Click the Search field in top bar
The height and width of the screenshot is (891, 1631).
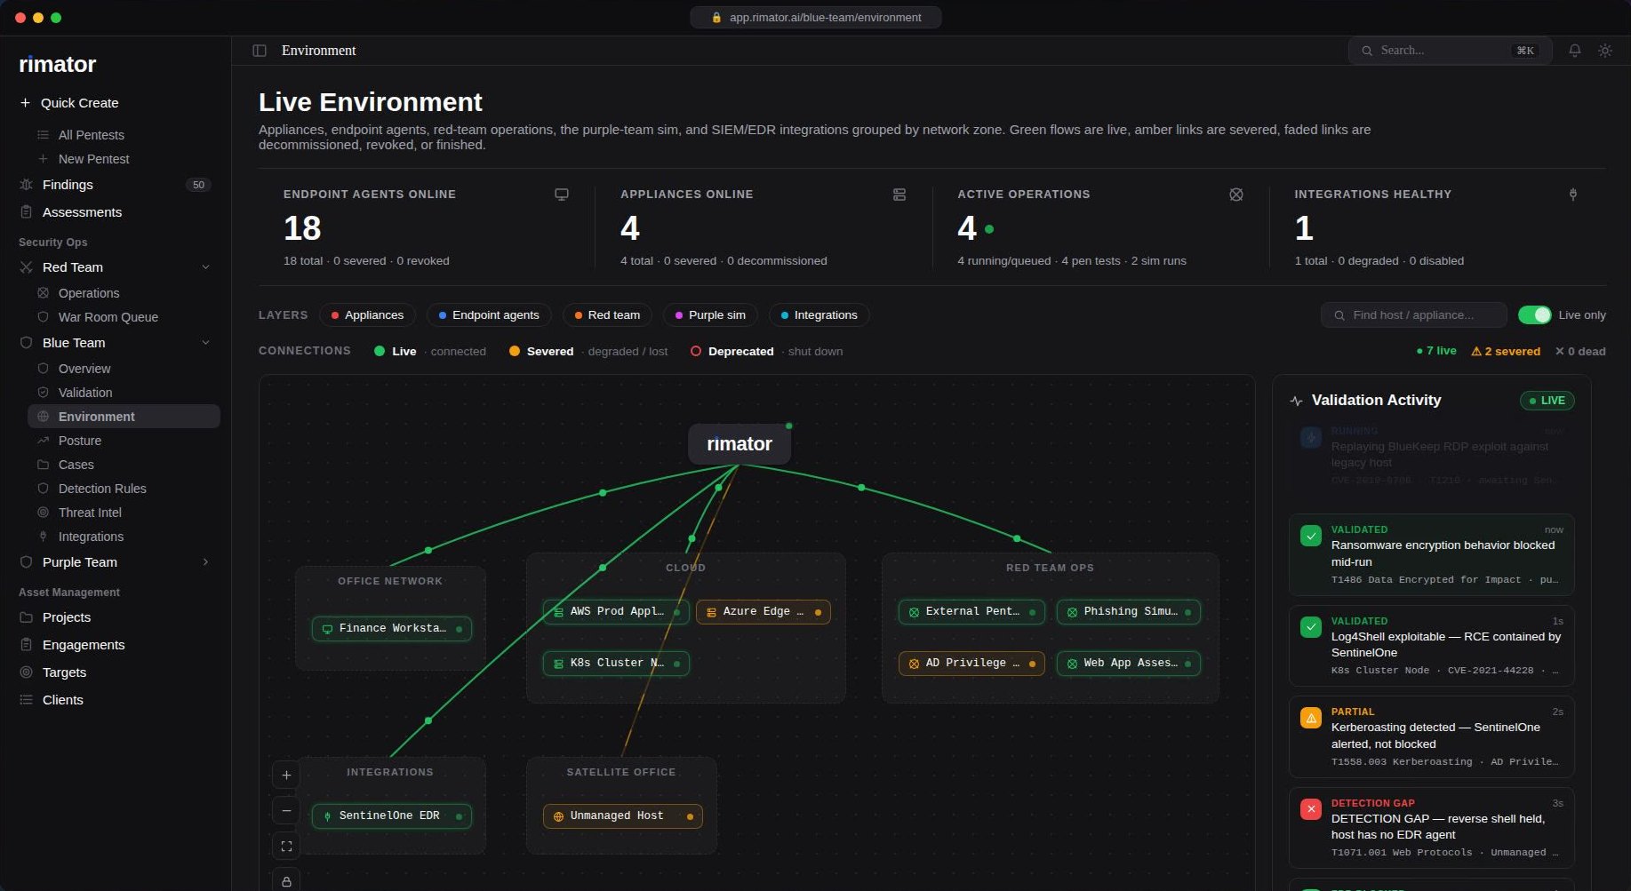(1451, 51)
